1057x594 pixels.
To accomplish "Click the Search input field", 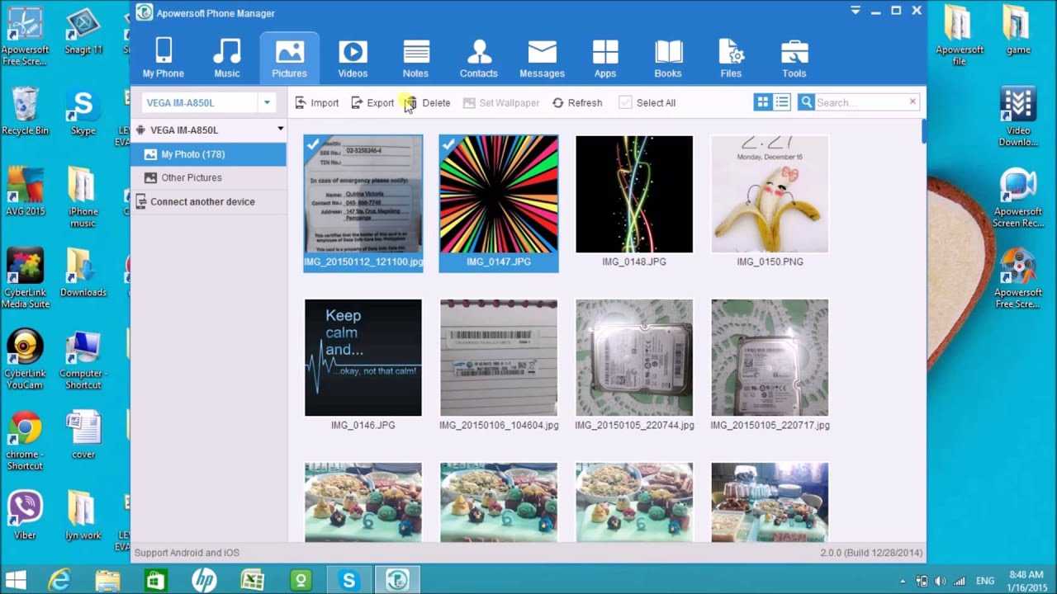I will 860,103.
